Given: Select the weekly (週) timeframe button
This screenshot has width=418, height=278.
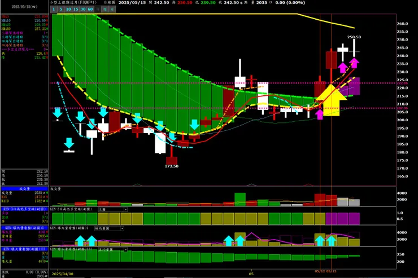Looking at the screenshot, I should point(105,10).
